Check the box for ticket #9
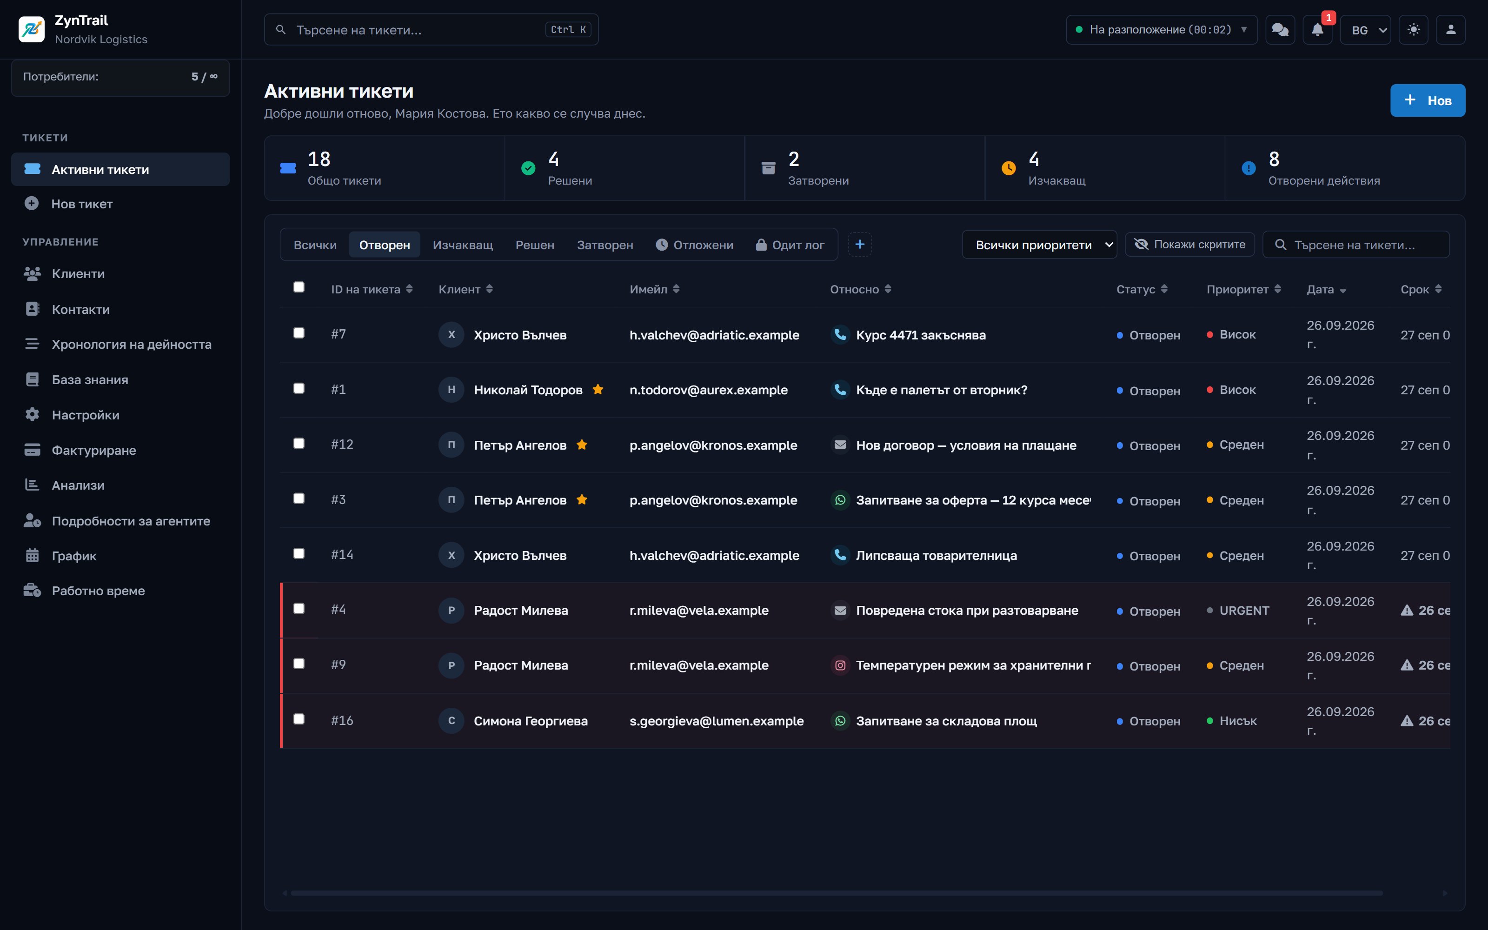 (299, 663)
